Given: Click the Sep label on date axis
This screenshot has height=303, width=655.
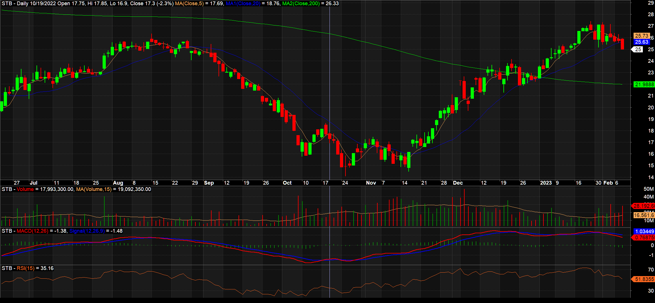Looking at the screenshot, I should click(x=209, y=183).
